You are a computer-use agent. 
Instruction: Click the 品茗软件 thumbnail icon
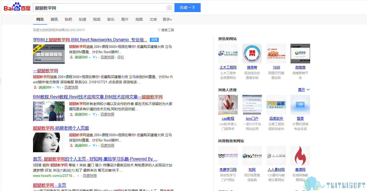click(276, 105)
